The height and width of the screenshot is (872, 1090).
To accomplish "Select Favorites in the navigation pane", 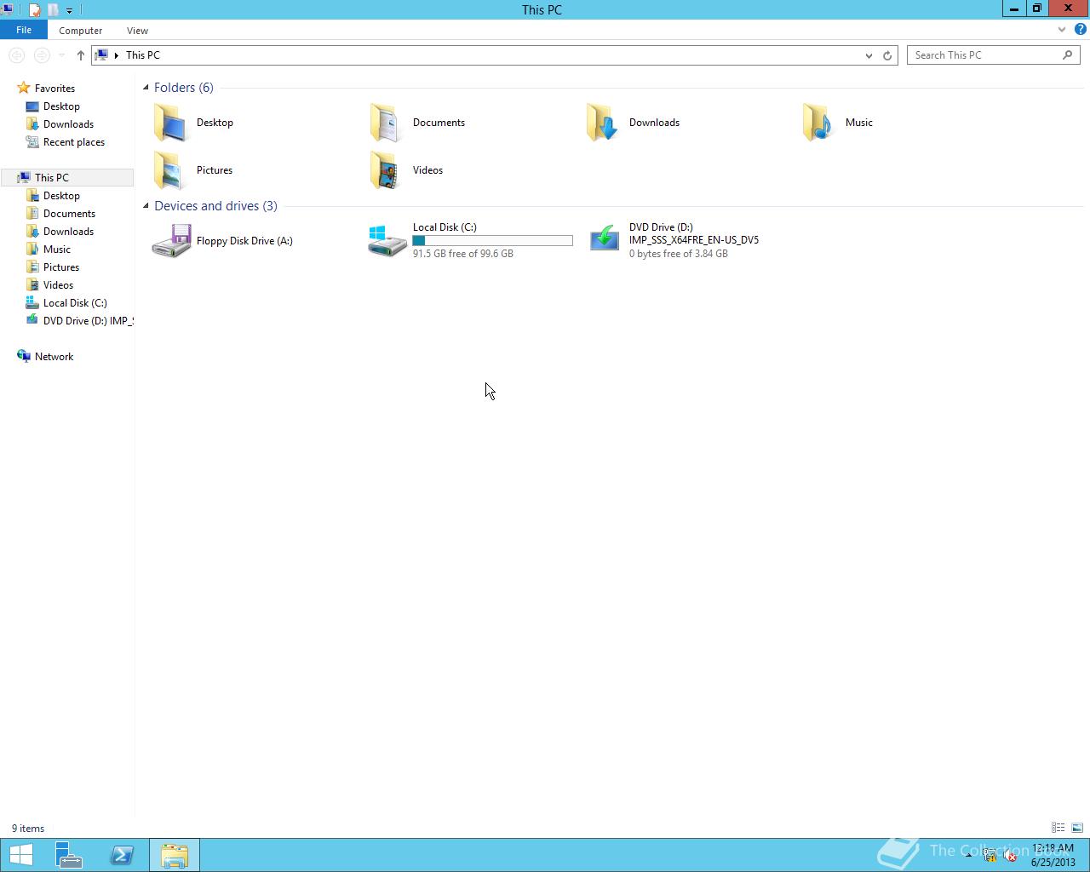I will point(54,89).
